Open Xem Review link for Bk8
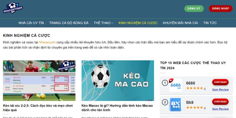Screen dimensions: 236x118 tap(220, 109)
